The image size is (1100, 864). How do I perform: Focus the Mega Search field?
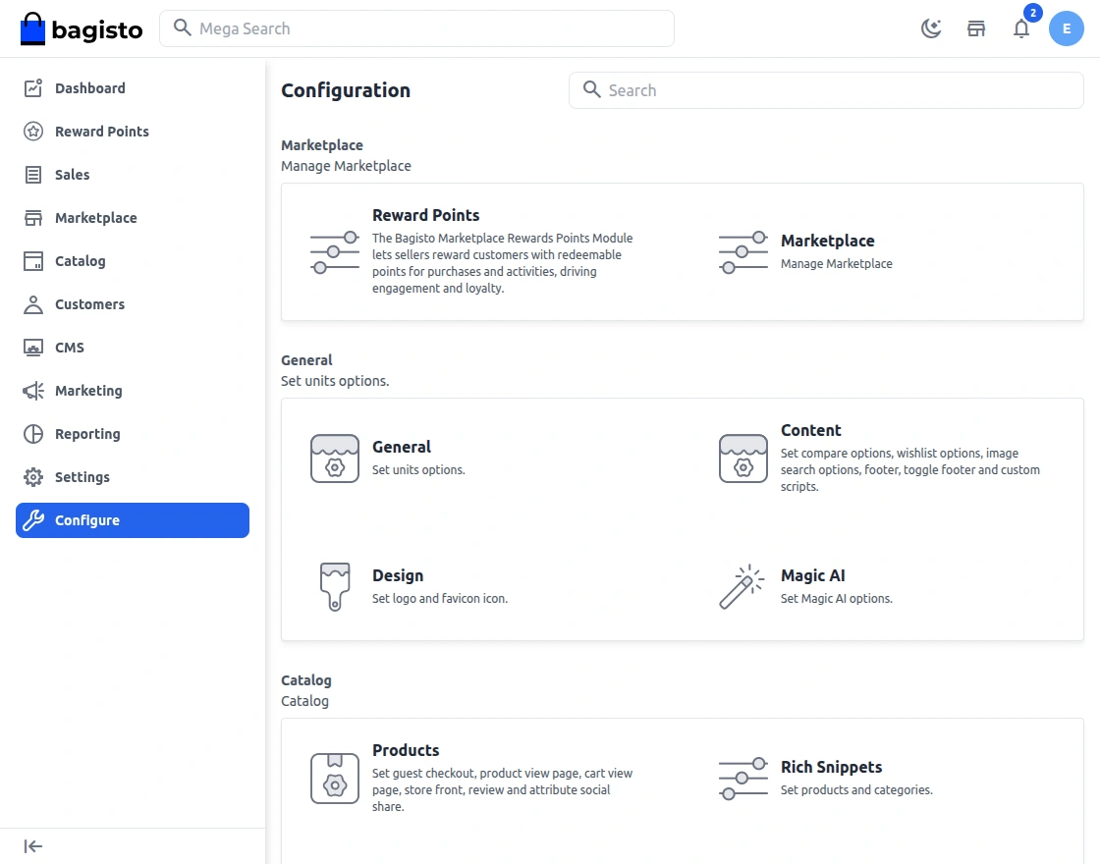tap(416, 28)
